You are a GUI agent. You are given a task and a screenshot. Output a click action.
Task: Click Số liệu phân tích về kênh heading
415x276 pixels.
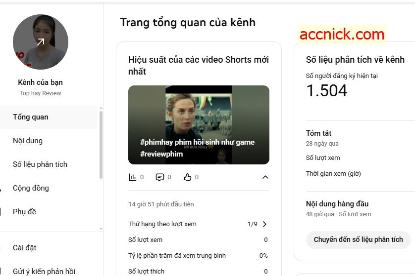[355, 60]
